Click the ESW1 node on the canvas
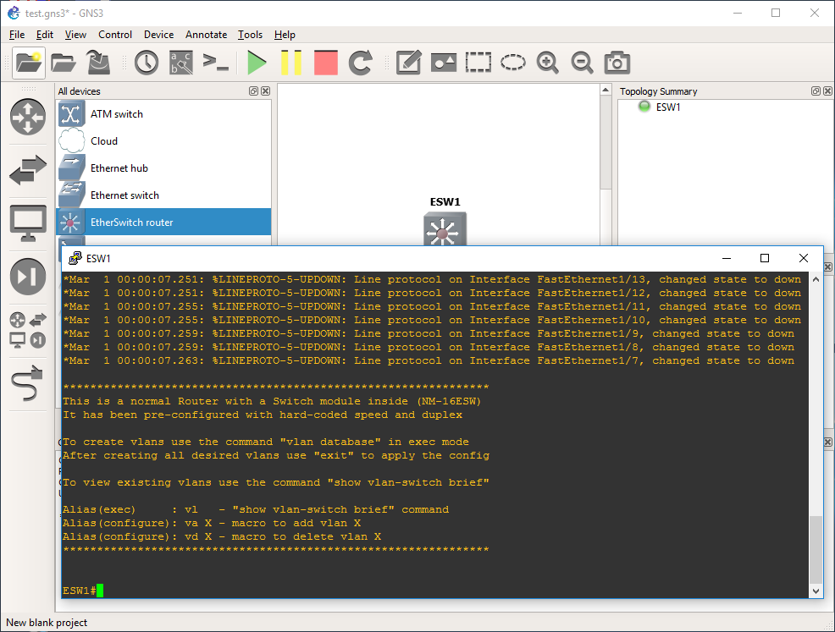835x632 pixels. 445,229
